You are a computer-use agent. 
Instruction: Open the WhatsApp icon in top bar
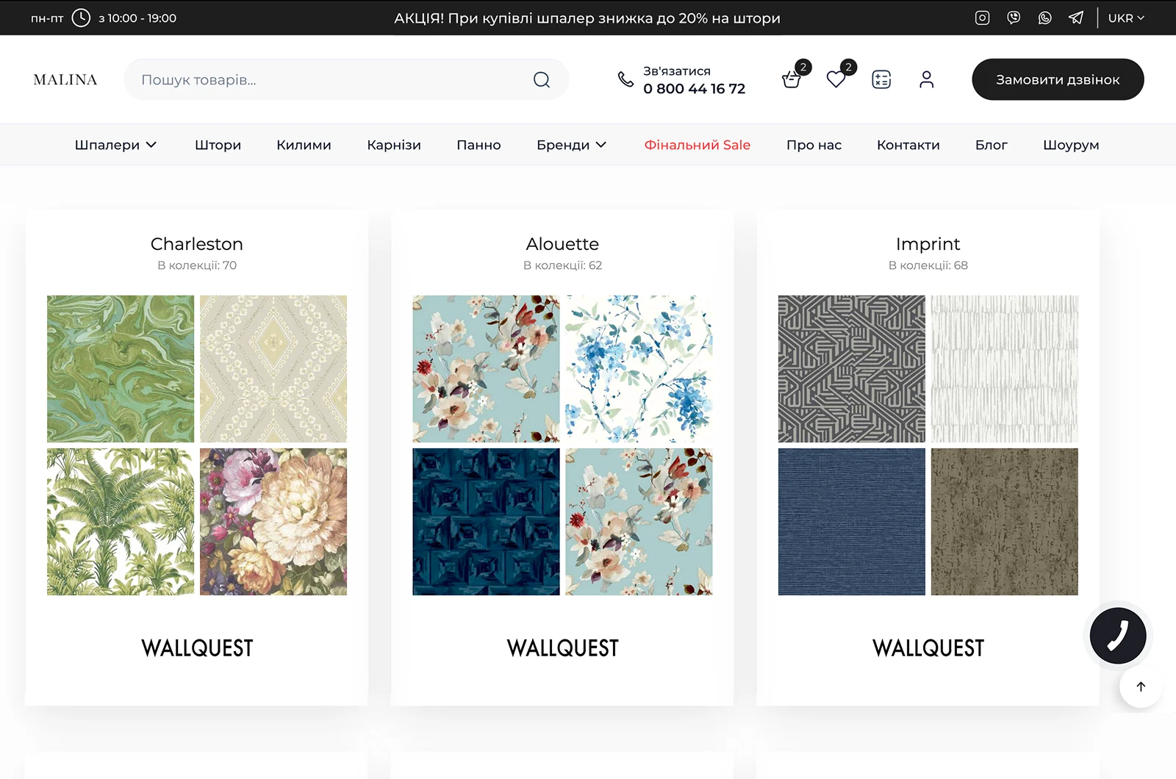click(x=1044, y=18)
